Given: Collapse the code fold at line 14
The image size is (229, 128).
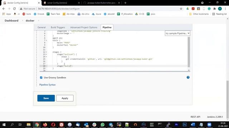Looking at the screenshot, I should click(47, 57).
